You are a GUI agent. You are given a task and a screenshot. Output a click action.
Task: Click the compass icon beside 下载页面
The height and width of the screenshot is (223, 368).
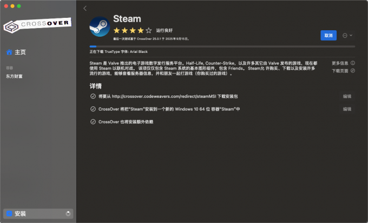click(x=353, y=71)
